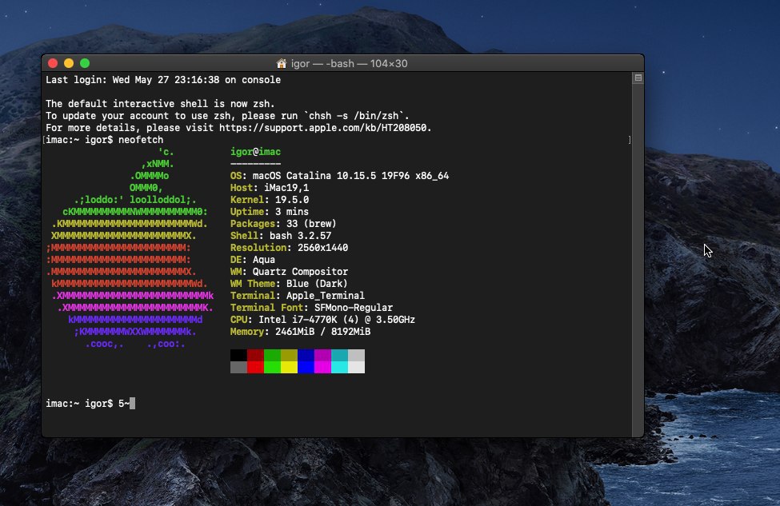
Task: Minimize the Terminal window with yellow button
Action: [x=69, y=63]
